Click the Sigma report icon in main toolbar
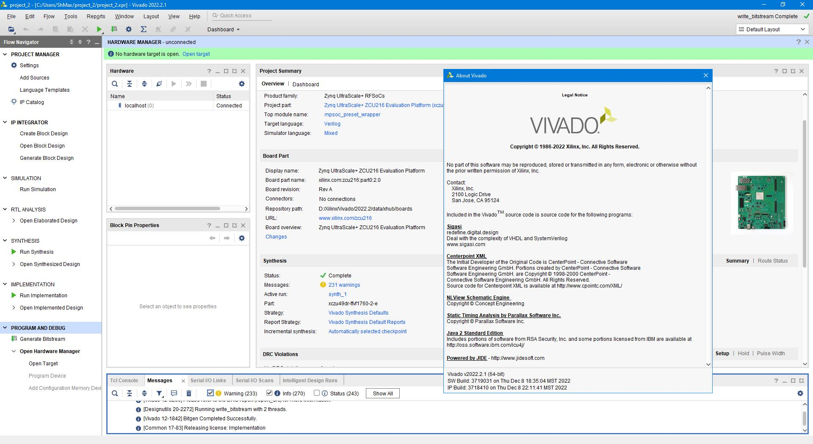This screenshot has width=813, height=444. coord(144,29)
